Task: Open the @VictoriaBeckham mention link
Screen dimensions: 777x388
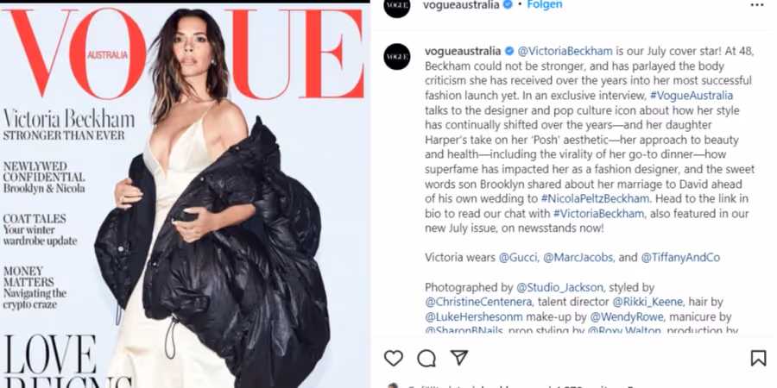Action: (x=565, y=52)
